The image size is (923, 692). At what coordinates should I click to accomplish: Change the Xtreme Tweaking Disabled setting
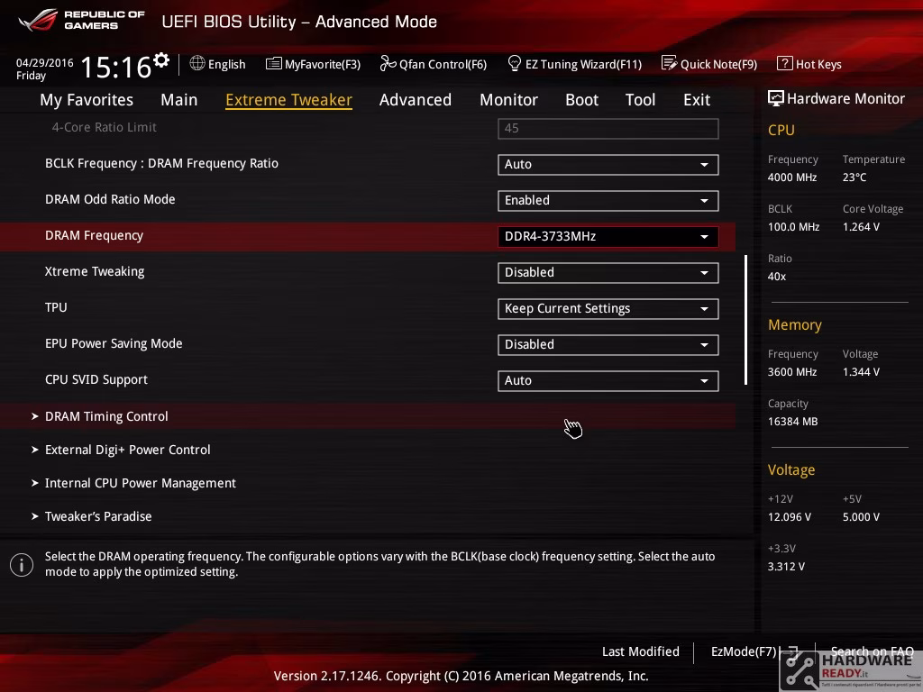tap(608, 273)
